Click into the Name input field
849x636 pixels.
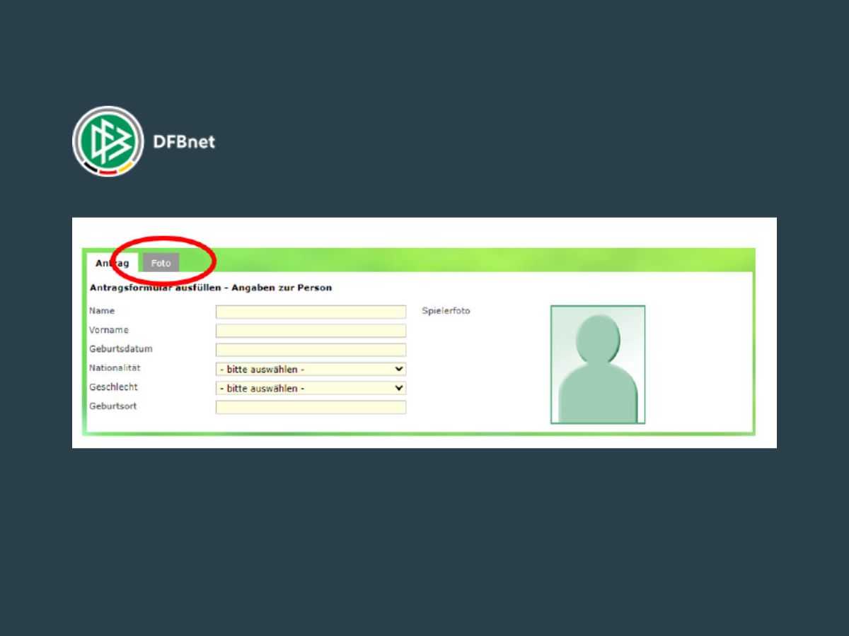tap(311, 312)
